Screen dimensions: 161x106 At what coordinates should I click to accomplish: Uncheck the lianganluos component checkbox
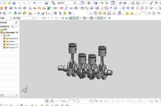[x=4, y=38]
